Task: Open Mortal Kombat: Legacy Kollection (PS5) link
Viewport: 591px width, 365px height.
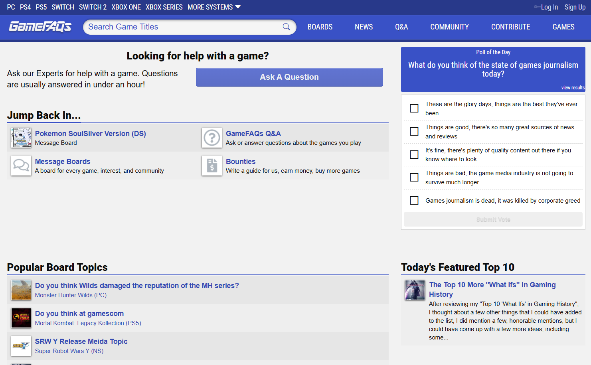Action: coord(88,323)
